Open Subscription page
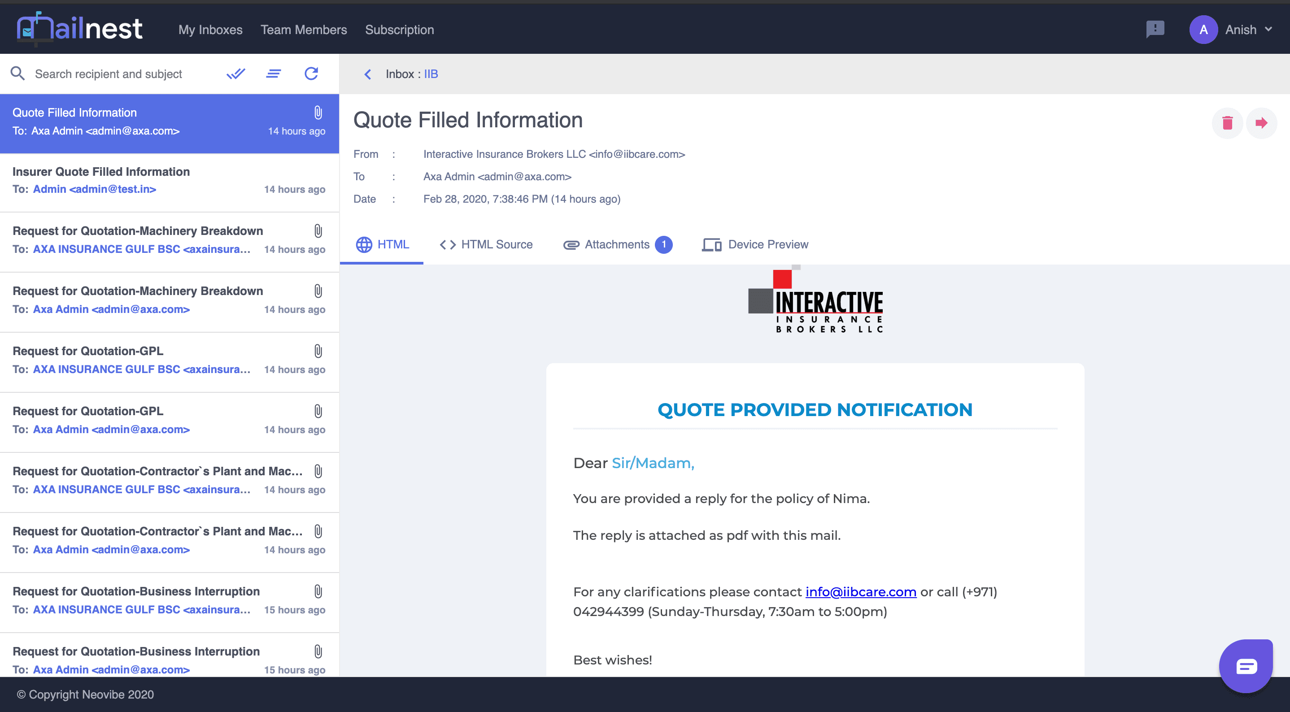The height and width of the screenshot is (712, 1290). (x=399, y=30)
